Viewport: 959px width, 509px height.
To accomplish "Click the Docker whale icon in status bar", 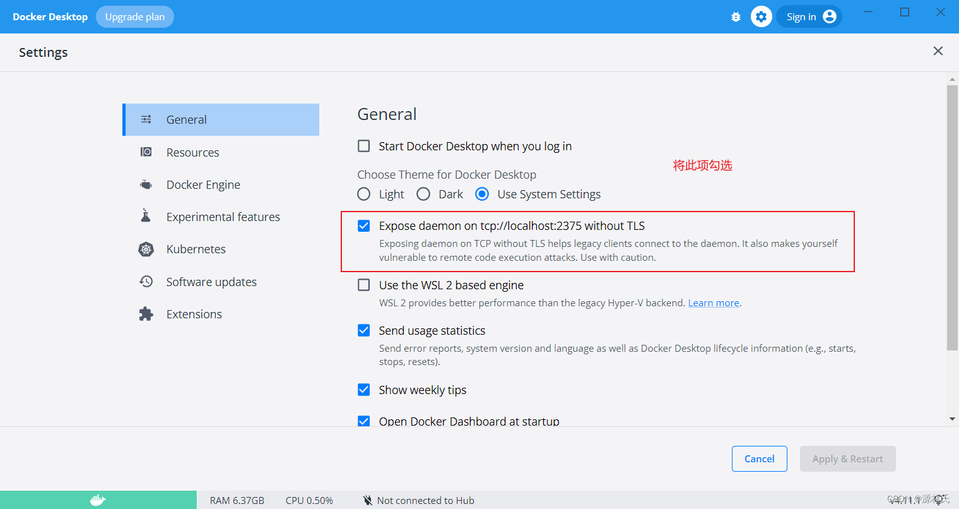I will pos(98,500).
